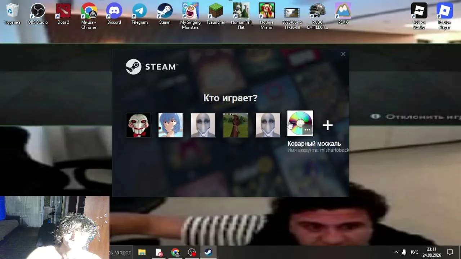Viewport: 461px width, 259px height.
Task: Open File Explorer from the taskbar
Action: (142, 253)
